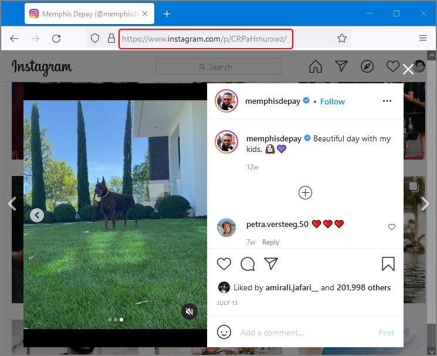Click the comment speech bubble icon

click(x=248, y=264)
